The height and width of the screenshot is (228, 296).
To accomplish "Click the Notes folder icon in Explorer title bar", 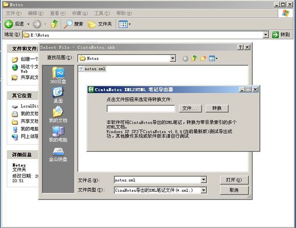I will click(6, 4).
